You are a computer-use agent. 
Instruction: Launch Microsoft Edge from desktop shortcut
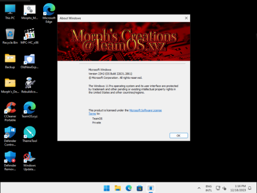click(x=49, y=13)
